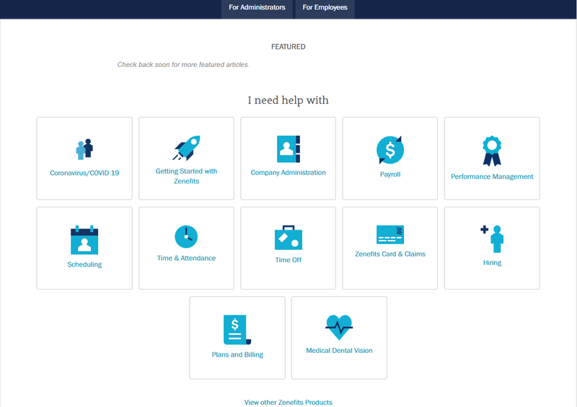The height and width of the screenshot is (407, 577).
Task: Click the Time & Attendance clock icon
Action: (186, 236)
